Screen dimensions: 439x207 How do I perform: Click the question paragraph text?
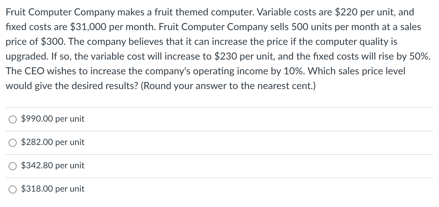tap(215, 49)
